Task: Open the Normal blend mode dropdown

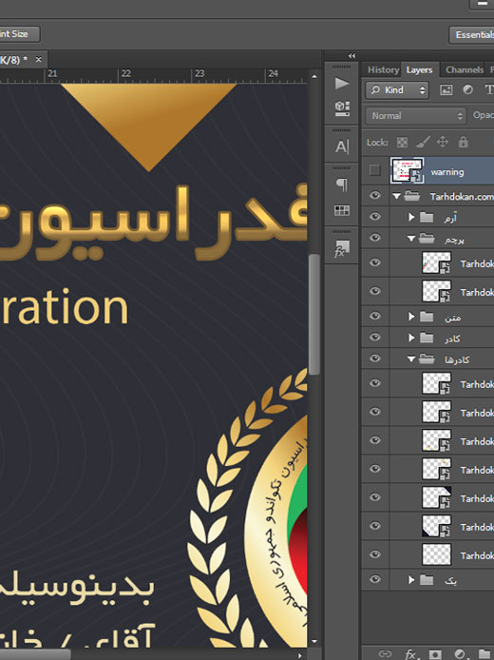Action: pos(416,116)
